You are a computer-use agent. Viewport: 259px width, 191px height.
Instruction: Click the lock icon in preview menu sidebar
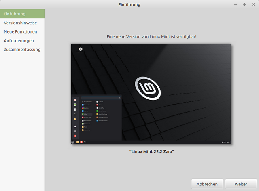click(x=75, y=126)
